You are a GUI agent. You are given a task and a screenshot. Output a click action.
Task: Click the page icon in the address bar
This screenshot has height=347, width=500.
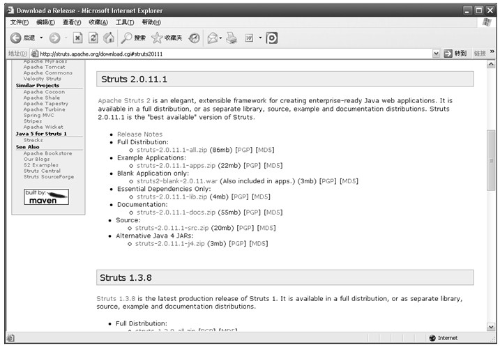click(34, 54)
